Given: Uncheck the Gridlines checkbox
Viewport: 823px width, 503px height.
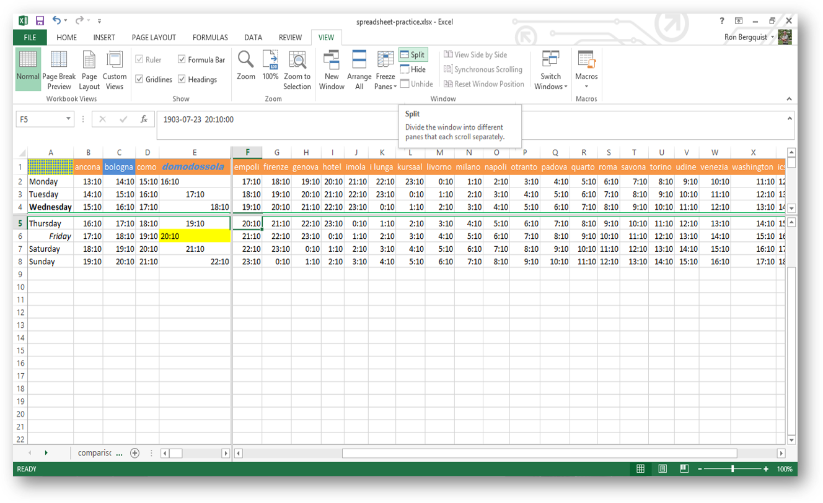Looking at the screenshot, I should pyautogui.click(x=139, y=79).
